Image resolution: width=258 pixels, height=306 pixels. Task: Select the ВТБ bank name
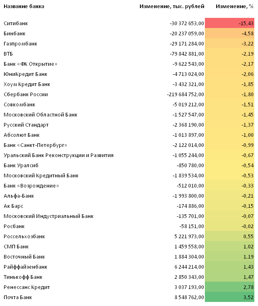[8, 54]
